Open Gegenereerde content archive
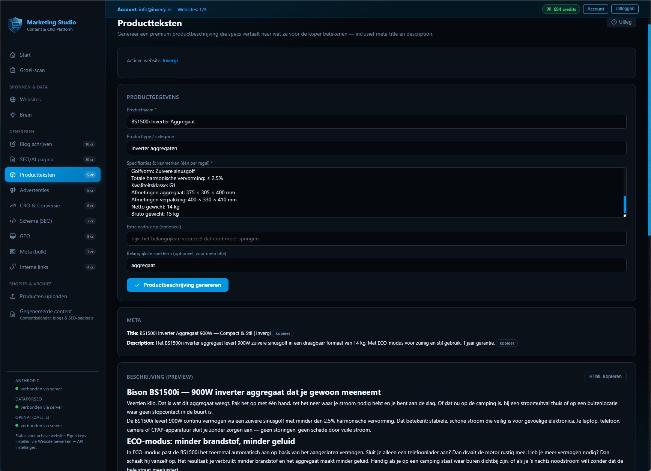 tap(53, 314)
